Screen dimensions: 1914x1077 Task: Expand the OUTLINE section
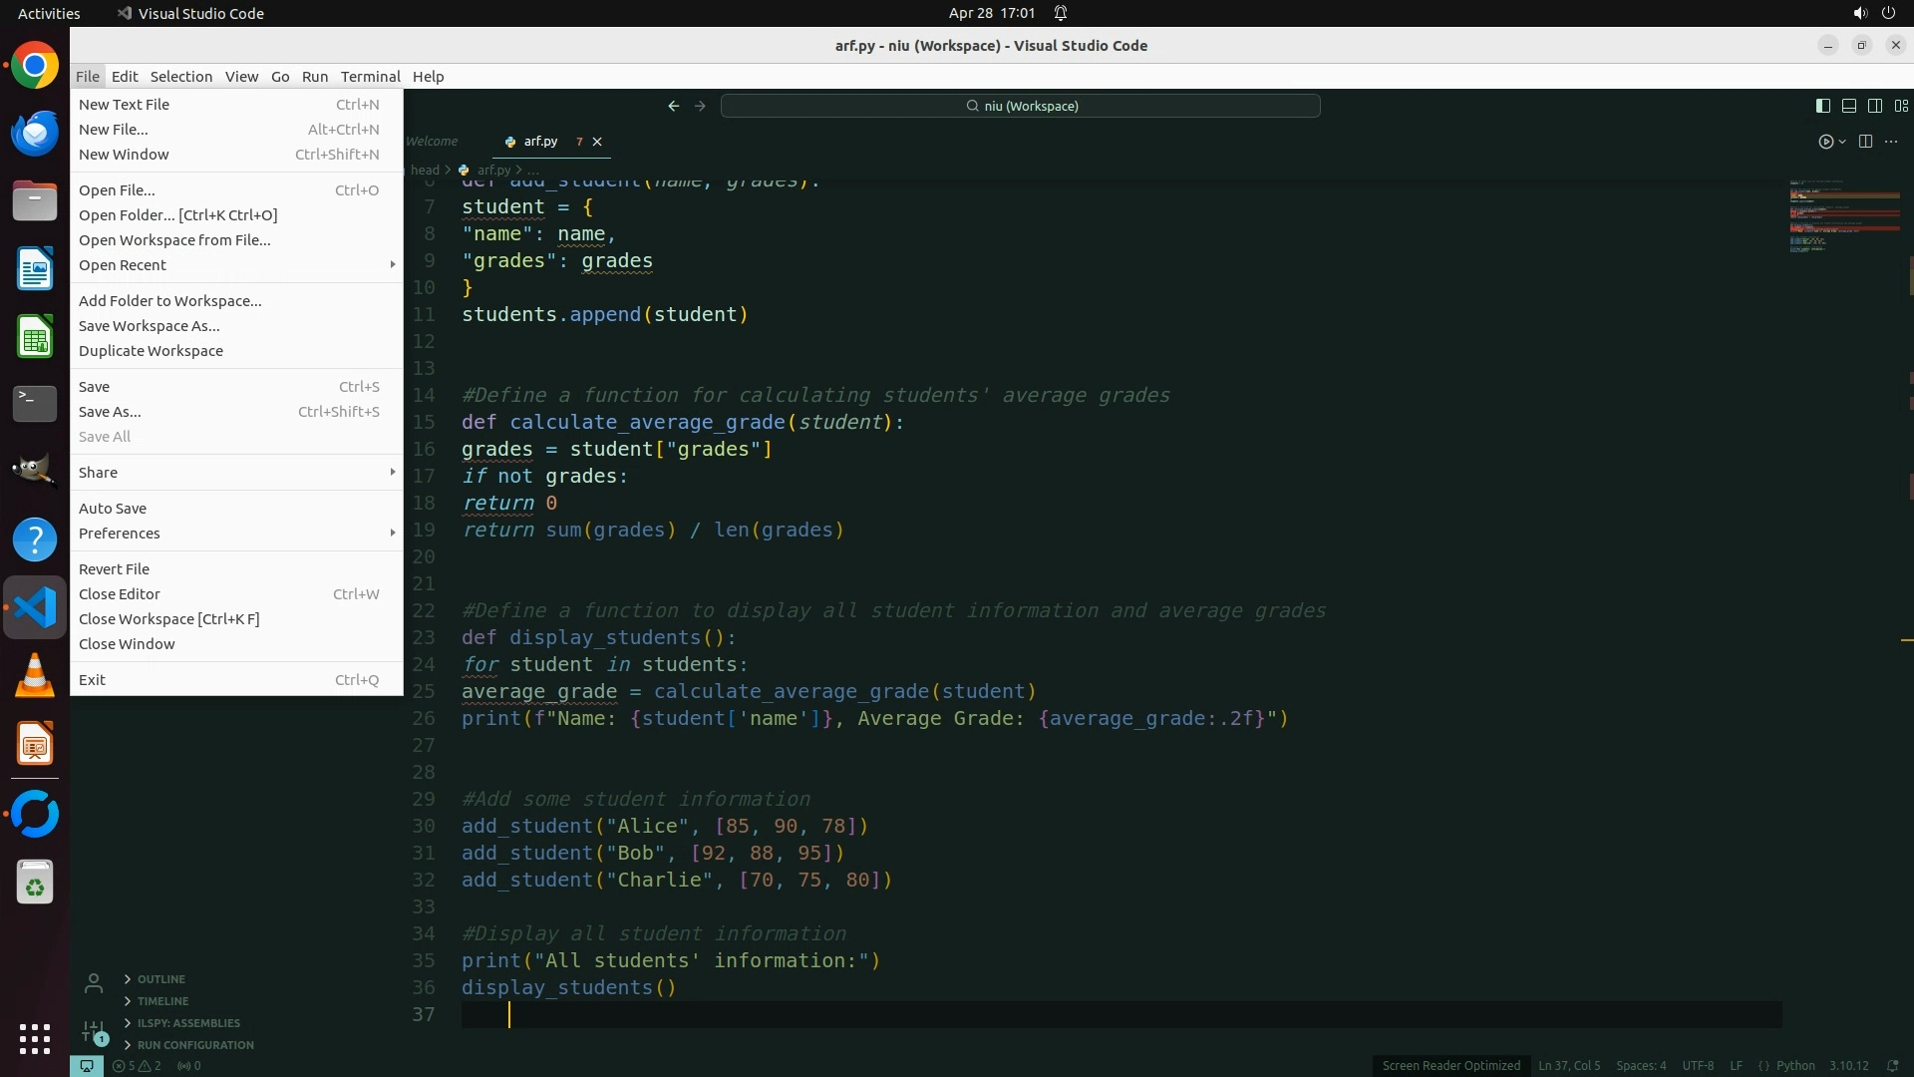(x=160, y=979)
